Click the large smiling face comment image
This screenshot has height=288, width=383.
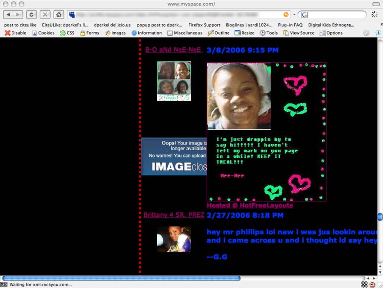point(239,96)
